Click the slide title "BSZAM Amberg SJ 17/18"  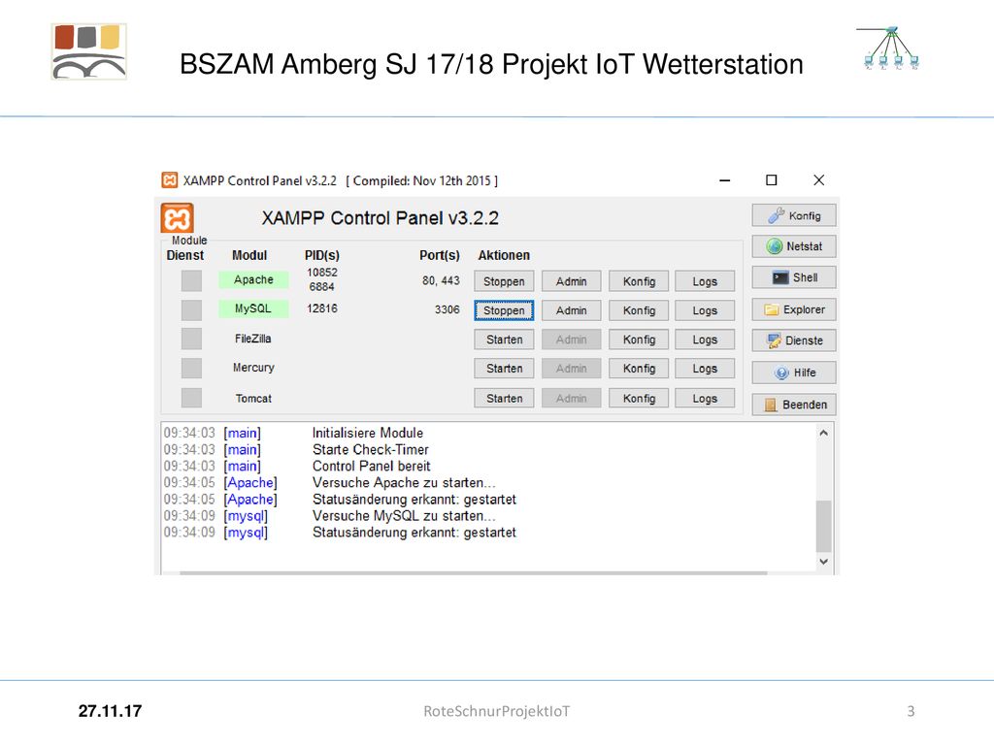[x=337, y=64]
